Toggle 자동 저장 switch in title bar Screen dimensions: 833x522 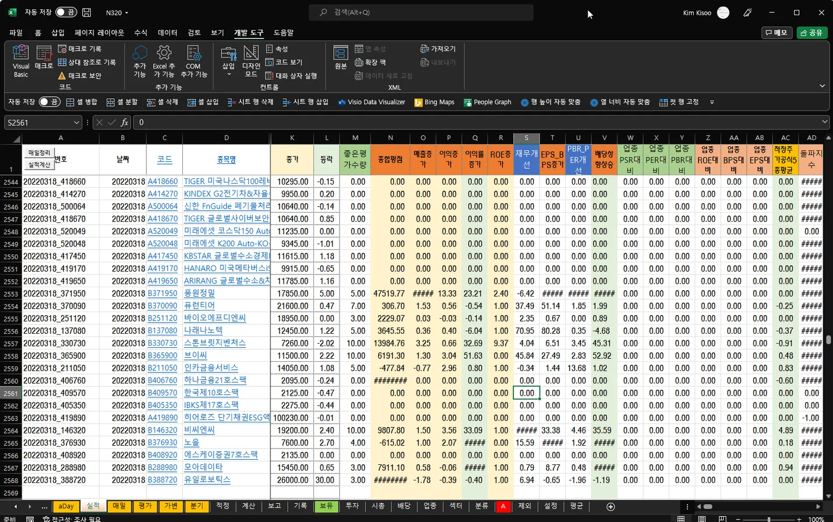coord(66,12)
